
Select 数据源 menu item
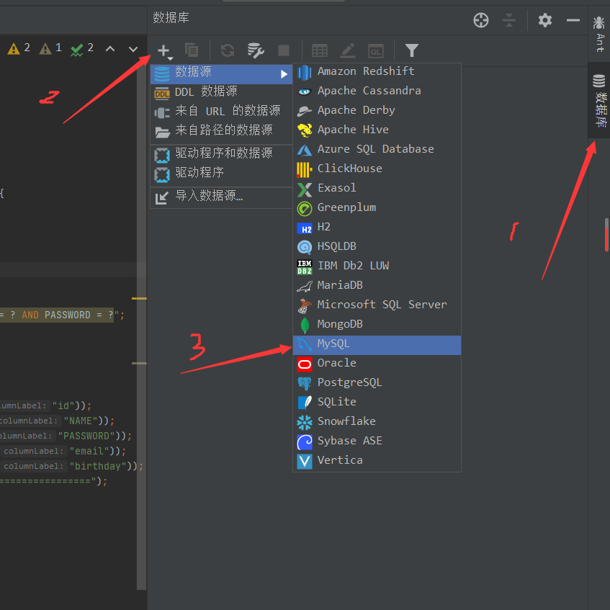[x=221, y=74]
